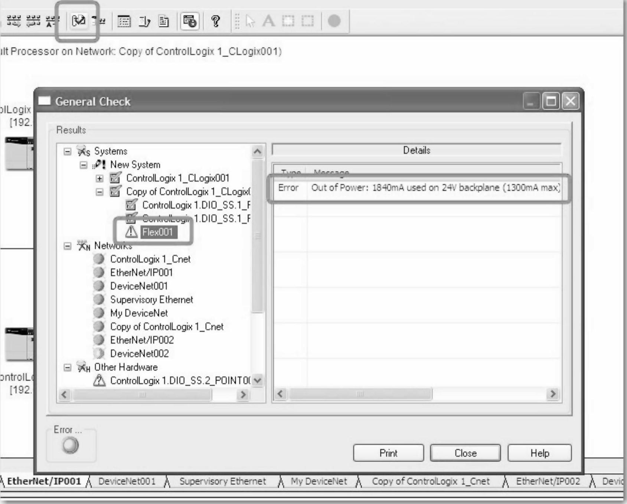Open help with the question mark icon
Image resolution: width=627 pixels, height=504 pixels.
tap(215, 21)
